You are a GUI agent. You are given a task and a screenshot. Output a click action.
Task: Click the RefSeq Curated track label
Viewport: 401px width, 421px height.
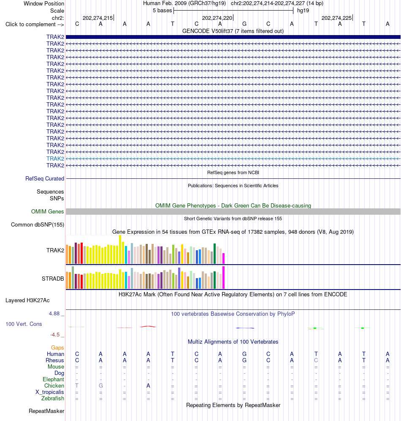45,178
